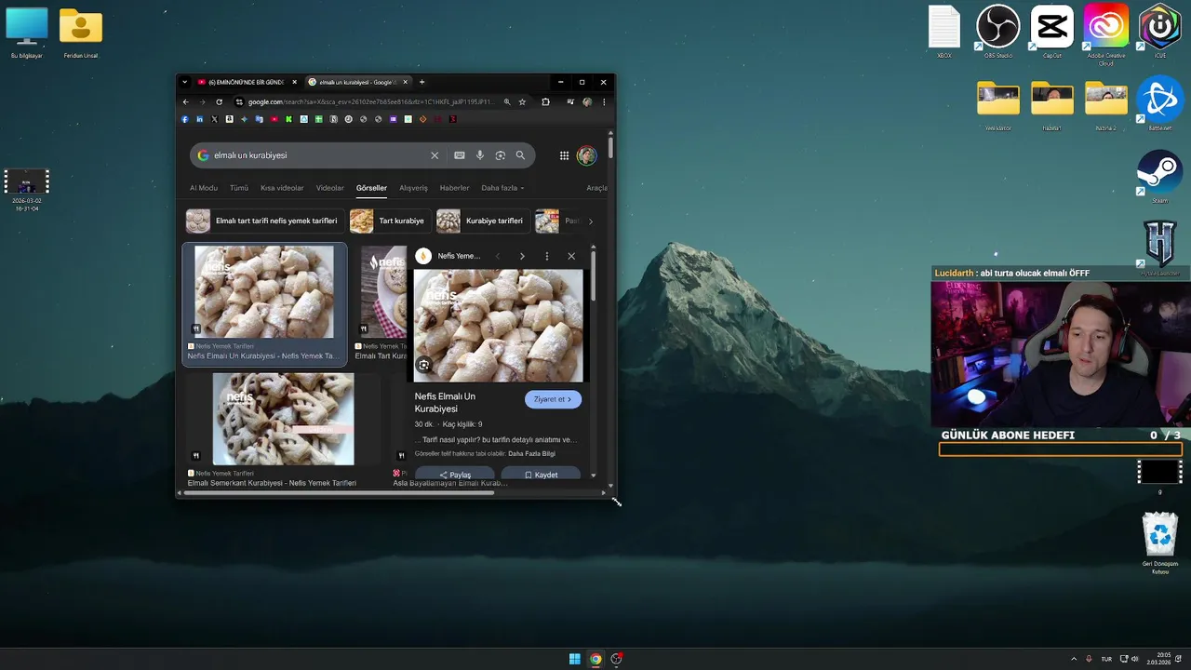This screenshot has width=1191, height=670.
Task: Click the Paylaş share button
Action: coord(455,475)
